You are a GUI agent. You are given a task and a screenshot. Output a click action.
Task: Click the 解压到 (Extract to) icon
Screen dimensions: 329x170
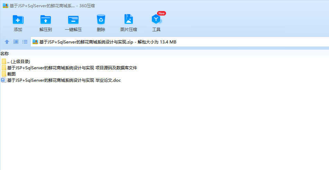[46, 20]
